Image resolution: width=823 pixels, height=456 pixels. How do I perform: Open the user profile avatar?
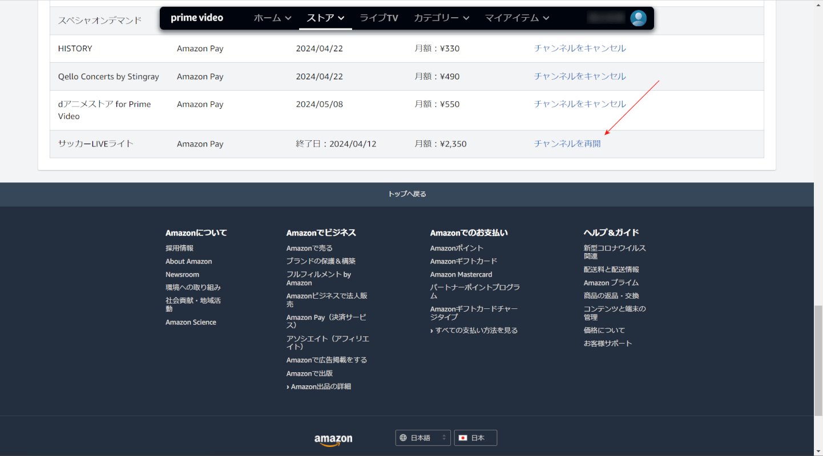(638, 18)
